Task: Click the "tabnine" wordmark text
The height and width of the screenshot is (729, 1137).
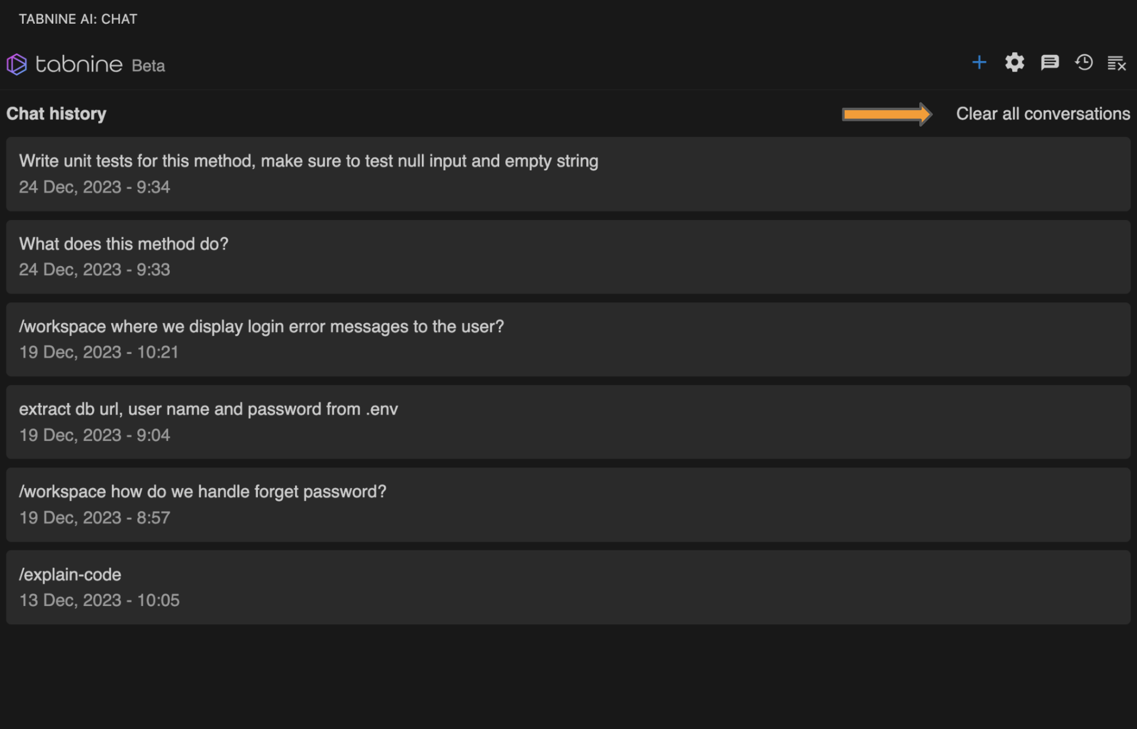Action: click(x=79, y=64)
